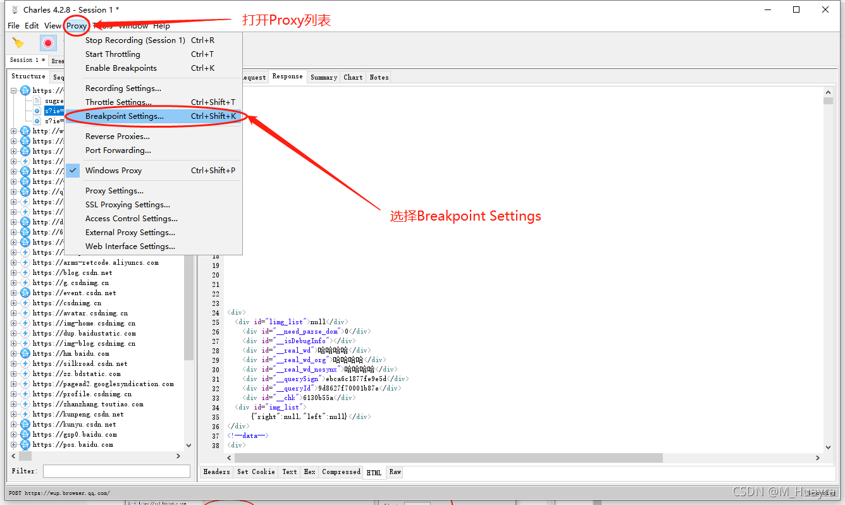Image resolution: width=845 pixels, height=505 pixels.
Task: Open the Notes tab
Action: click(379, 77)
